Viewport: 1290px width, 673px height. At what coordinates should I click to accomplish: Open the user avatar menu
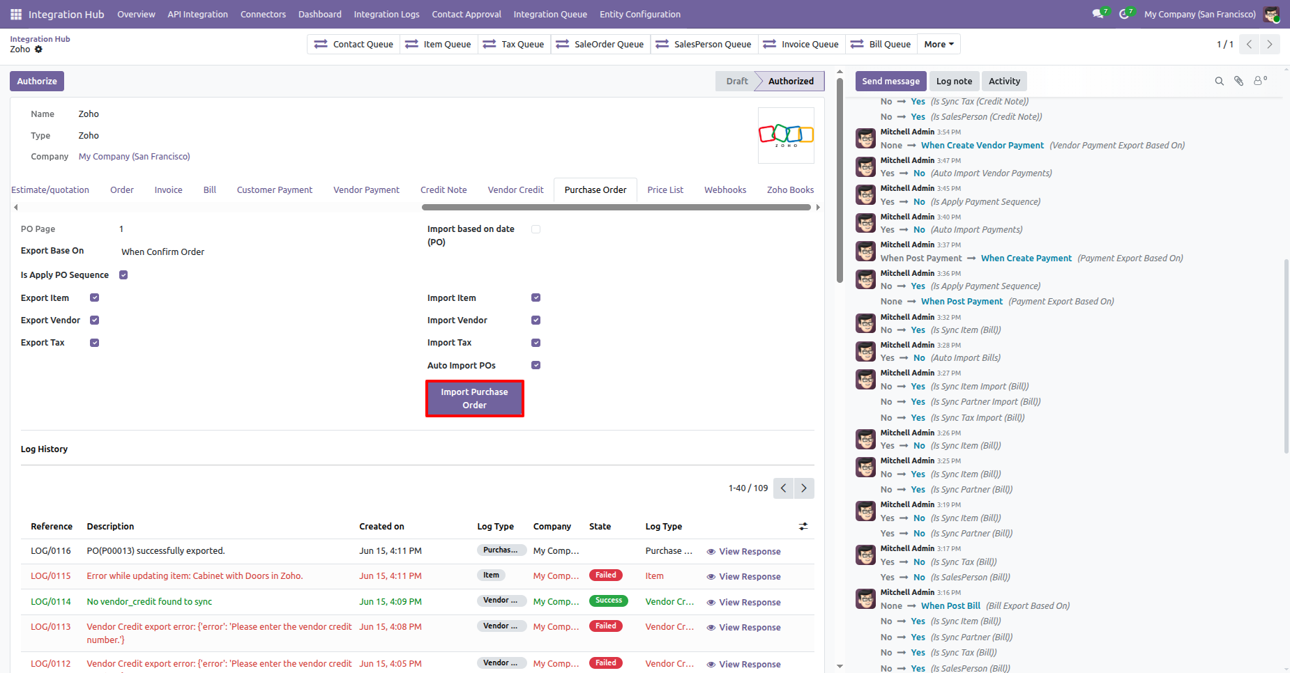[1272, 14]
